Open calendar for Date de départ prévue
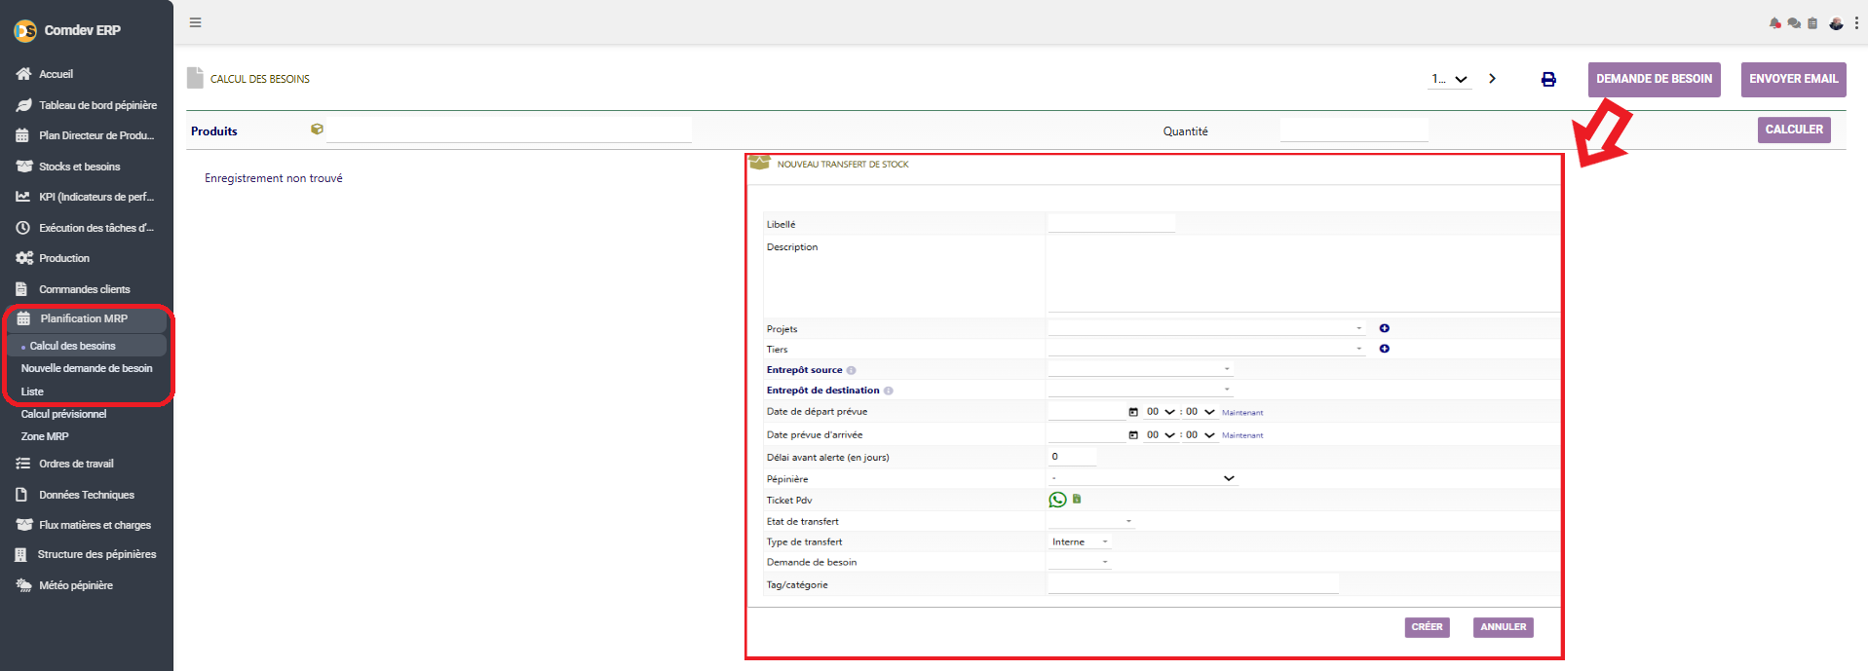The height and width of the screenshot is (671, 1868). click(1133, 412)
